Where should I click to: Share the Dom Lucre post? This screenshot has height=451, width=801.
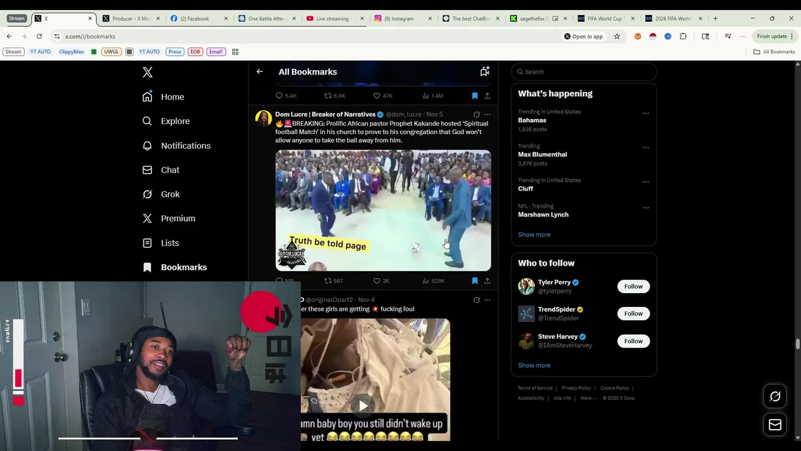tap(487, 281)
